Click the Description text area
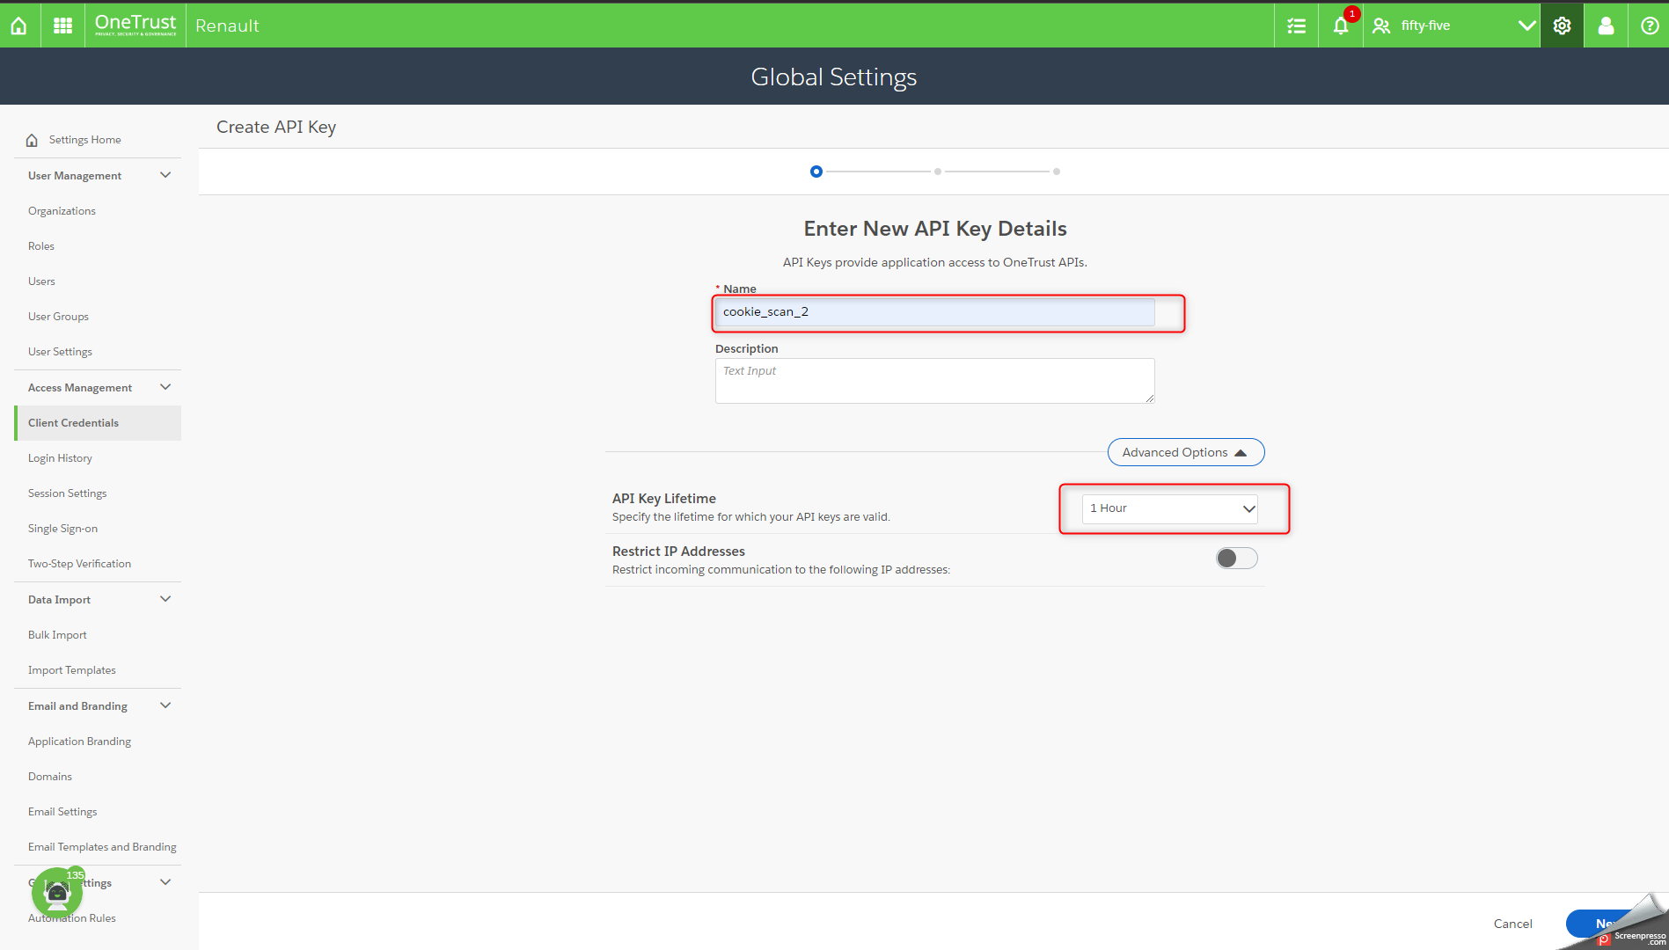 [934, 381]
